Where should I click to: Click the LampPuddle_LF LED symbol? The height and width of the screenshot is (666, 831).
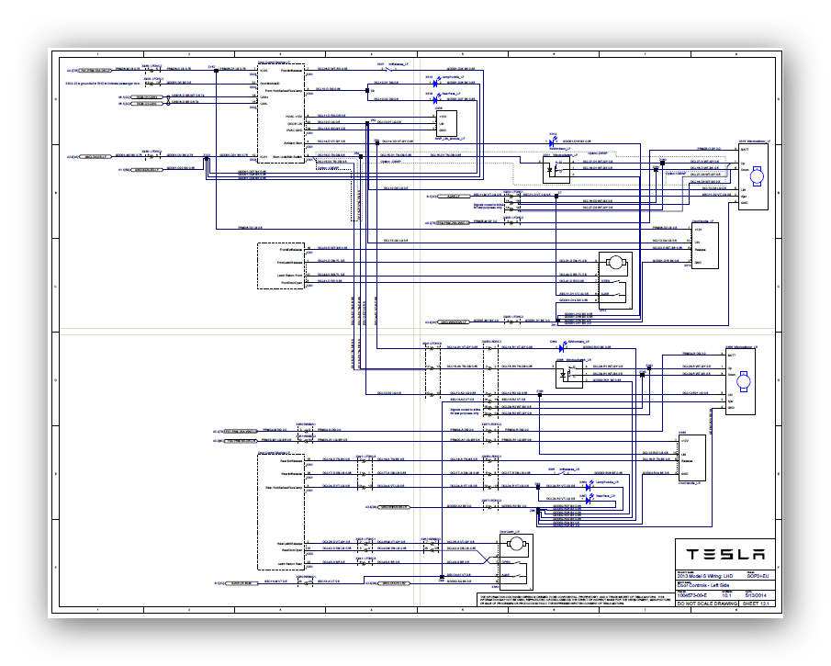point(435,84)
